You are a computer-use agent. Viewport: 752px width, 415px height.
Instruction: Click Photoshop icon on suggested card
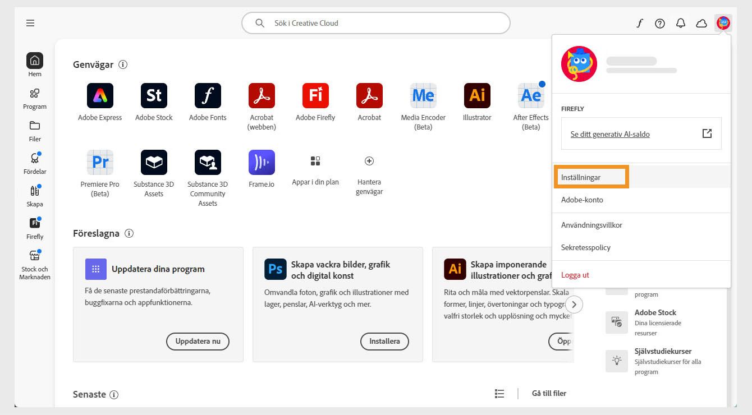click(275, 269)
